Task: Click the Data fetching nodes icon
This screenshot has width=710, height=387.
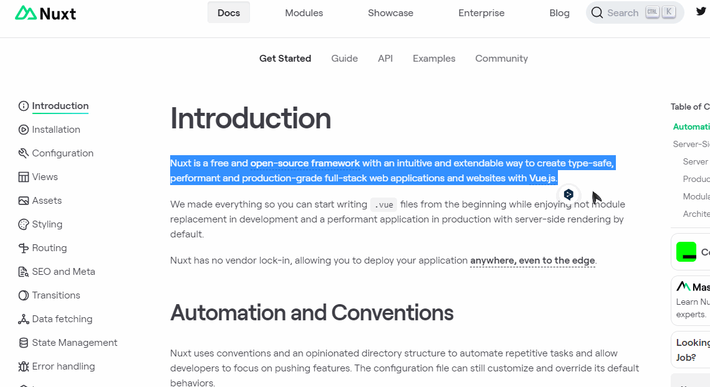Action: click(x=24, y=319)
